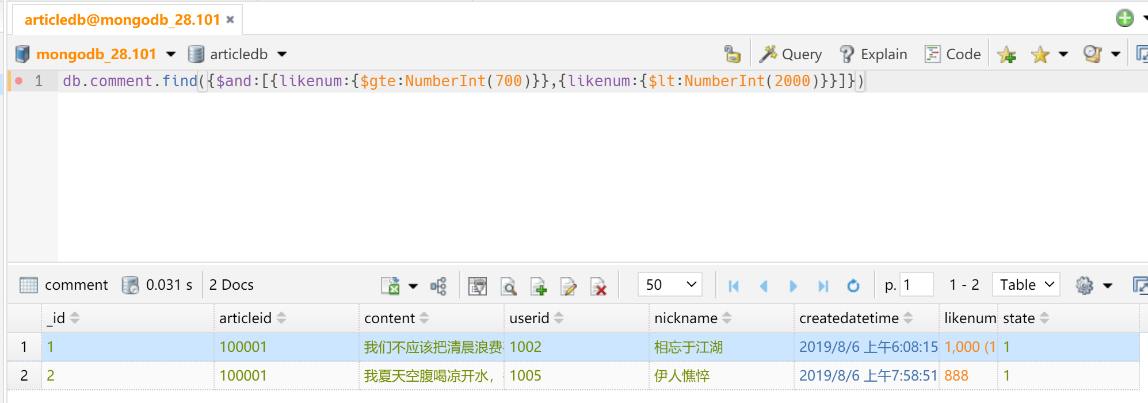Click the unlock padlock icon in toolbar

[732, 54]
